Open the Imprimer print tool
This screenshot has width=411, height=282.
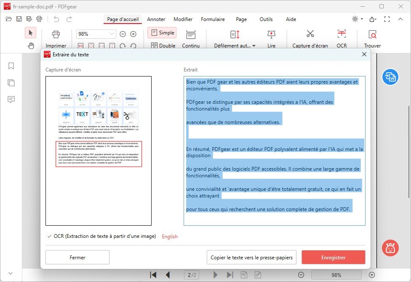pos(56,38)
